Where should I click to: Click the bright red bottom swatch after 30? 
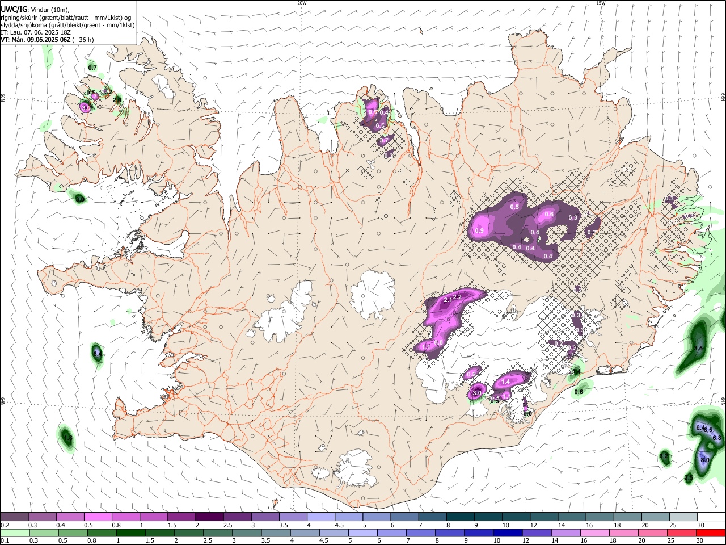710,533
